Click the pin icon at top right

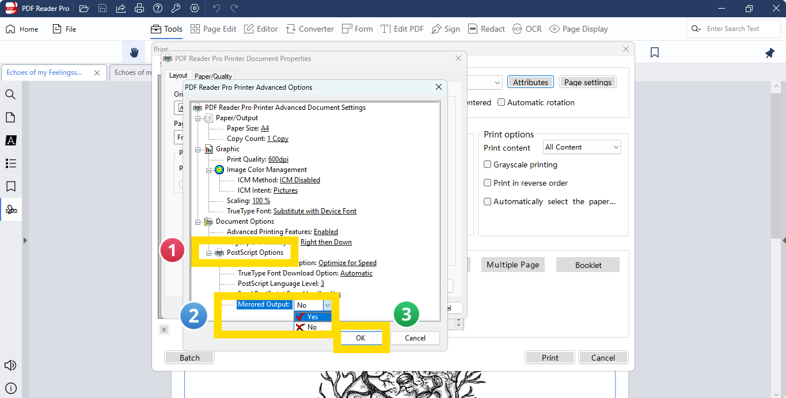point(770,53)
